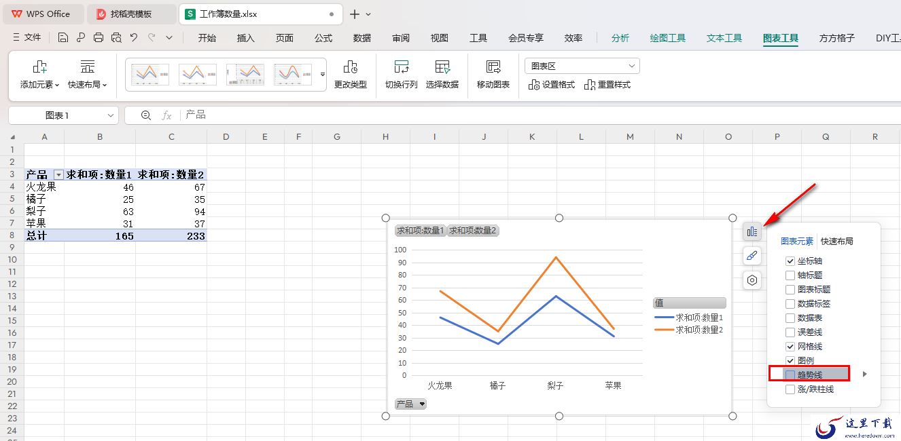901x441 pixels.
Task: Select the first chart style thumbnail
Action: pyautogui.click(x=150, y=75)
